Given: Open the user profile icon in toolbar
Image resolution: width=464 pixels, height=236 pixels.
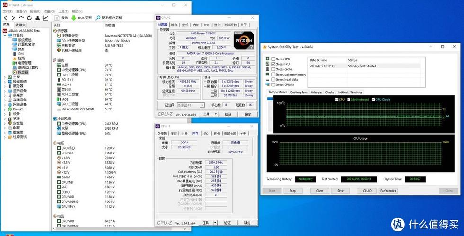Looking at the screenshot, I should 37,18.
